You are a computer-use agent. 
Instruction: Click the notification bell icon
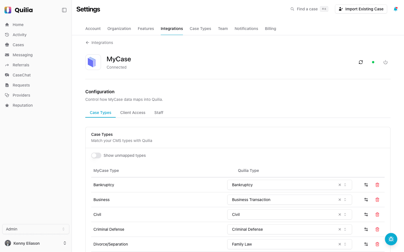pos(396,9)
